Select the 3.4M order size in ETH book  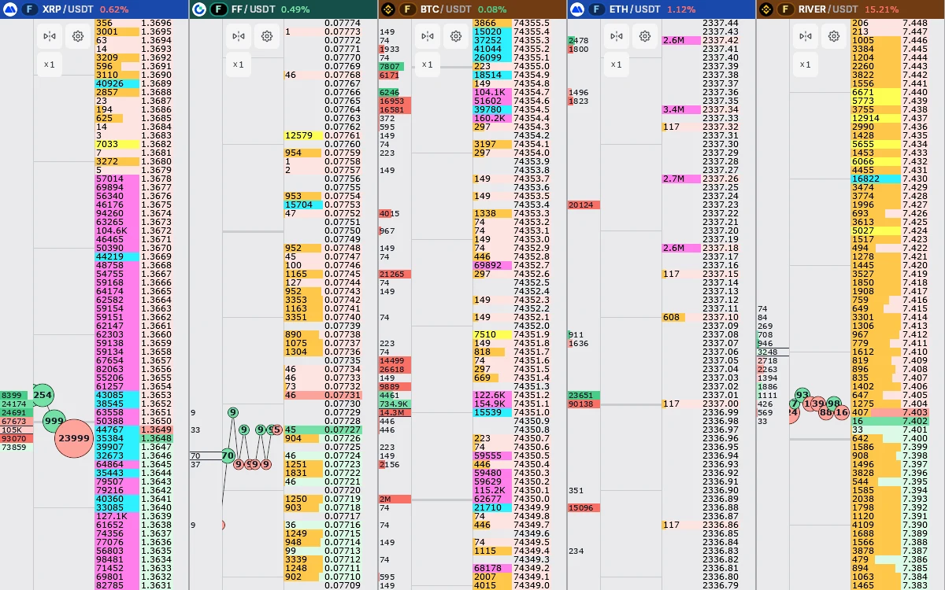coord(681,109)
